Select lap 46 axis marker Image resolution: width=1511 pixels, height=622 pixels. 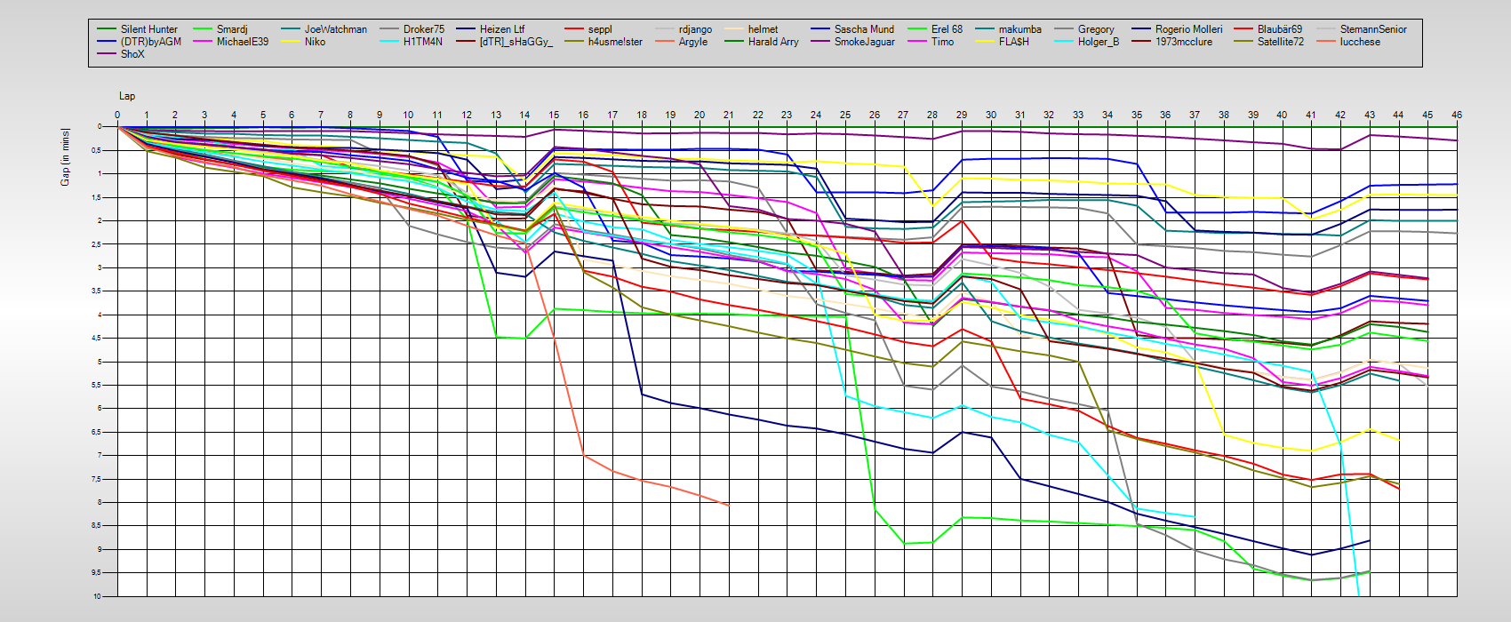point(1456,115)
